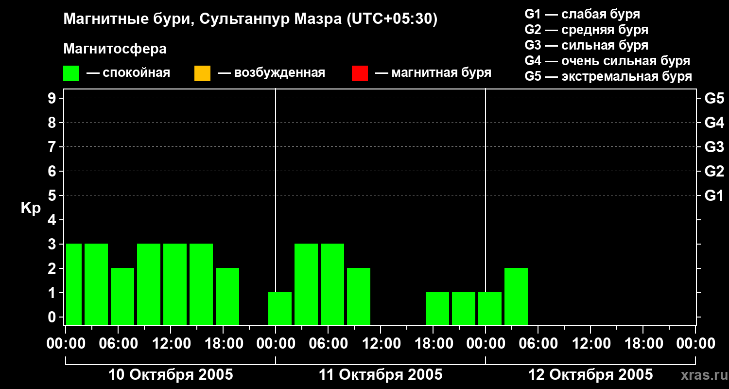Screen dimensions: 729x389
Task: Click the 'G2' storm level axis label
Action: point(714,171)
